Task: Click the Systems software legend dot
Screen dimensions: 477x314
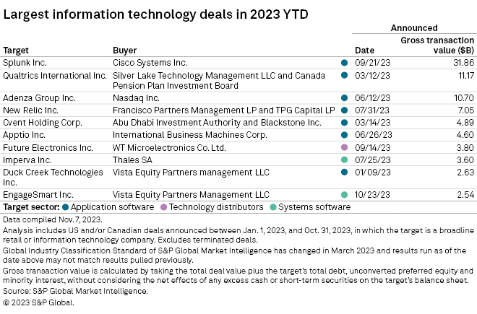Action: tap(274, 207)
